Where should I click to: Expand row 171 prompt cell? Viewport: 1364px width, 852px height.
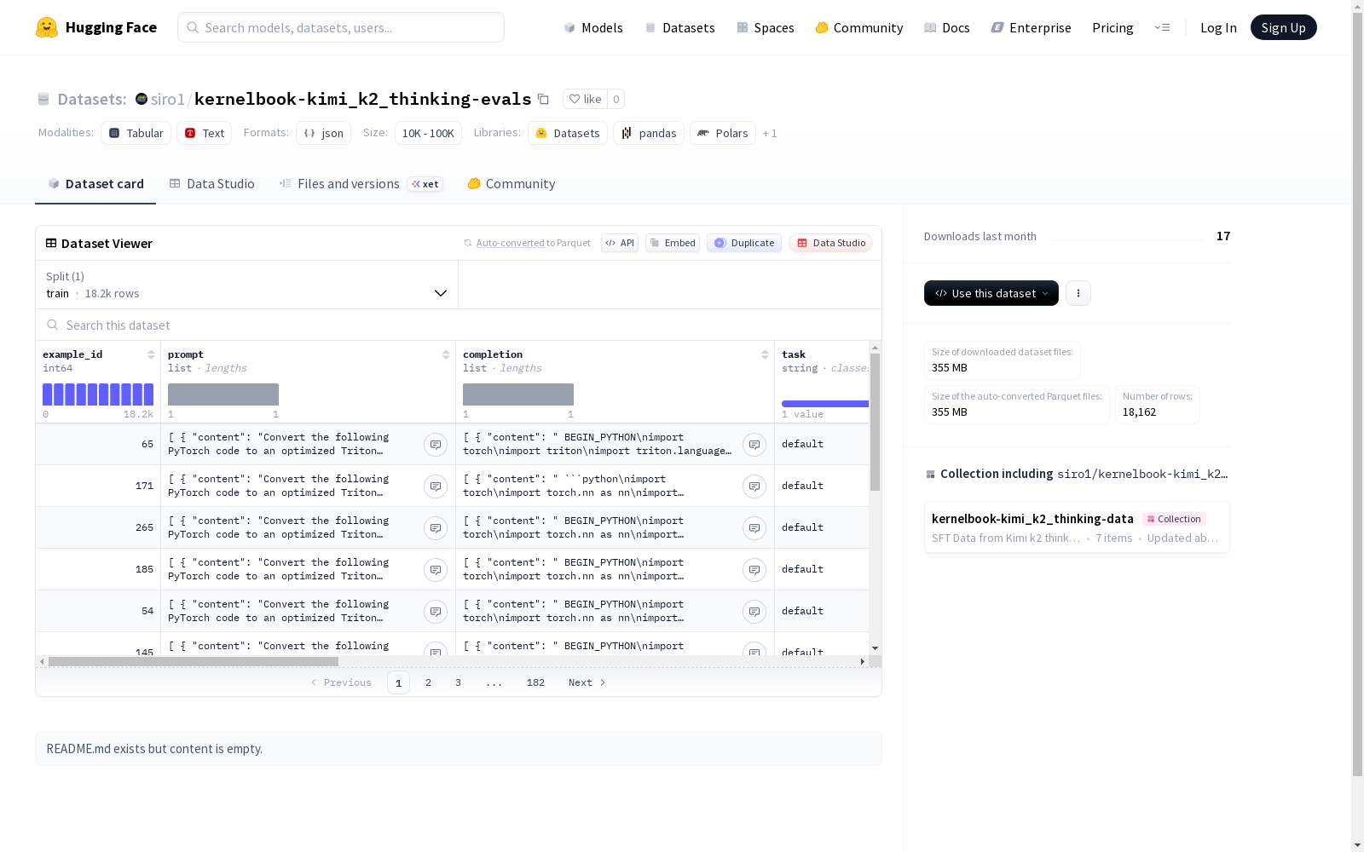(x=436, y=486)
